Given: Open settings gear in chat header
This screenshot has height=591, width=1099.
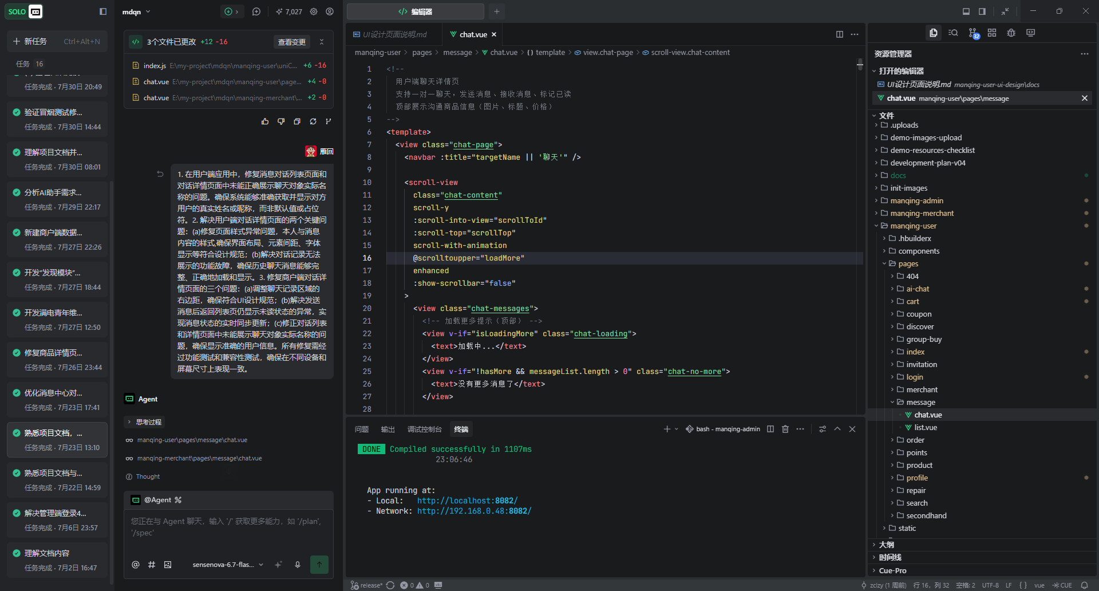Looking at the screenshot, I should pyautogui.click(x=314, y=11).
